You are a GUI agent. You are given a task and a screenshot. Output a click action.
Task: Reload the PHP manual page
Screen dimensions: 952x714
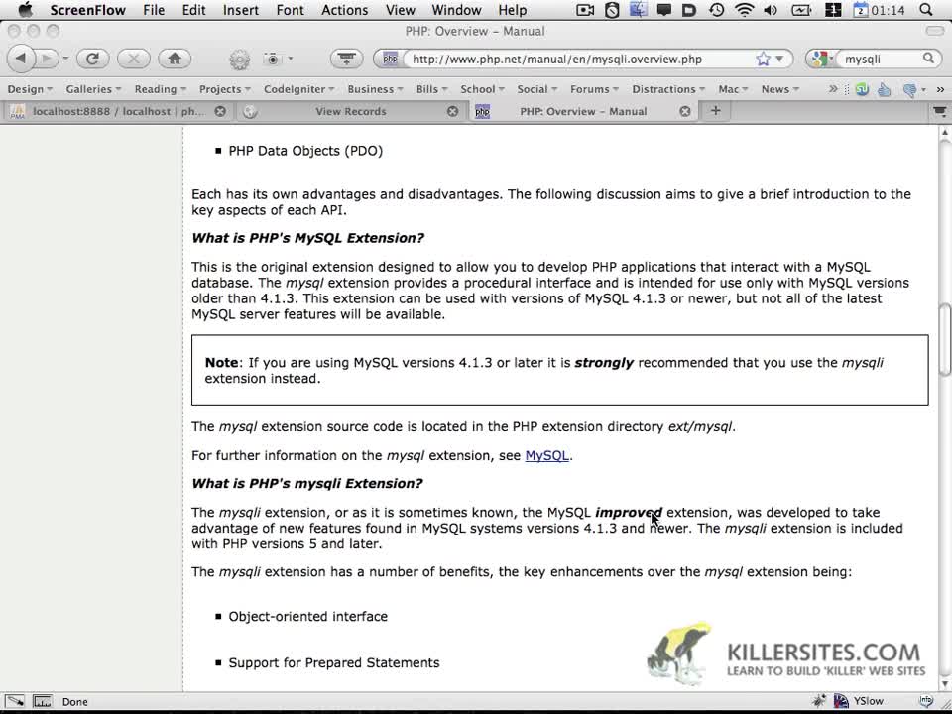[x=92, y=59]
